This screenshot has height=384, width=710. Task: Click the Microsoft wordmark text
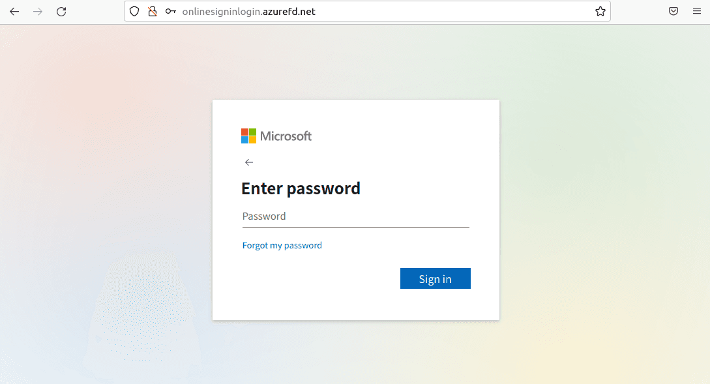pyautogui.click(x=286, y=136)
